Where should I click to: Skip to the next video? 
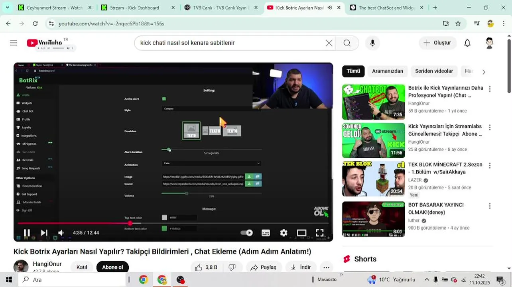pyautogui.click(x=44, y=233)
